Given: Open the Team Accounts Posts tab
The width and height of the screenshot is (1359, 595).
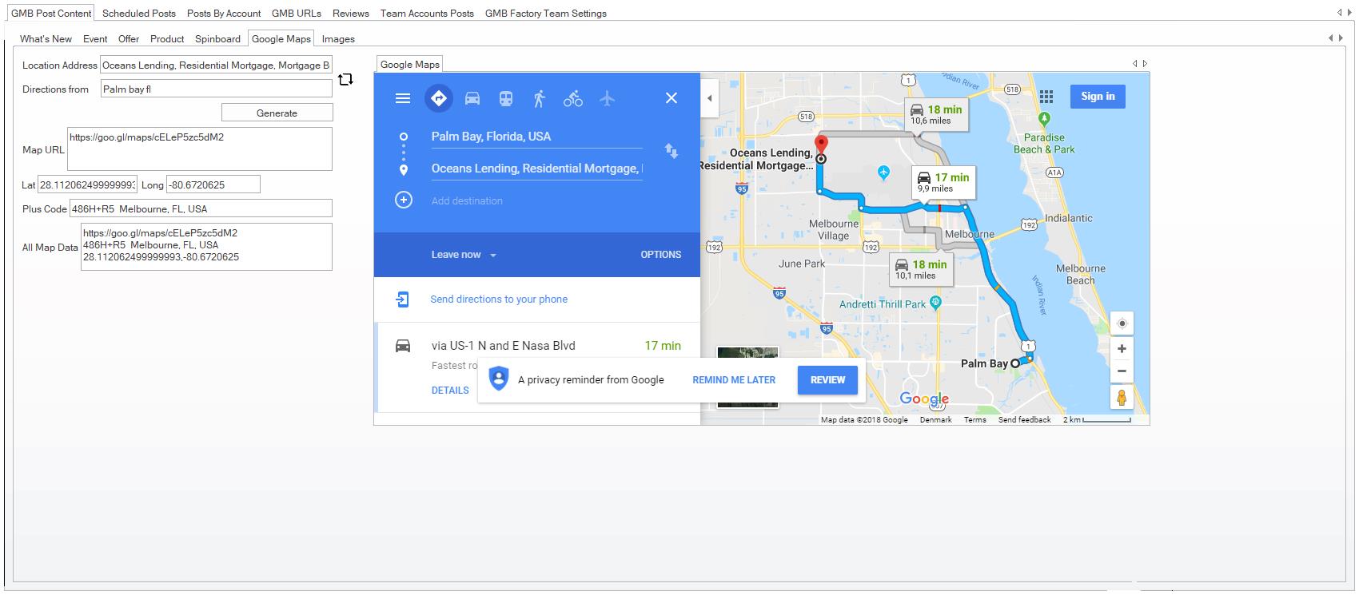Looking at the screenshot, I should click(x=427, y=13).
